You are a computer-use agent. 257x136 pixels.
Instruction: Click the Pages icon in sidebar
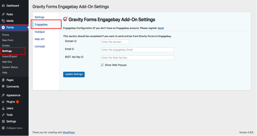coord(3,80)
